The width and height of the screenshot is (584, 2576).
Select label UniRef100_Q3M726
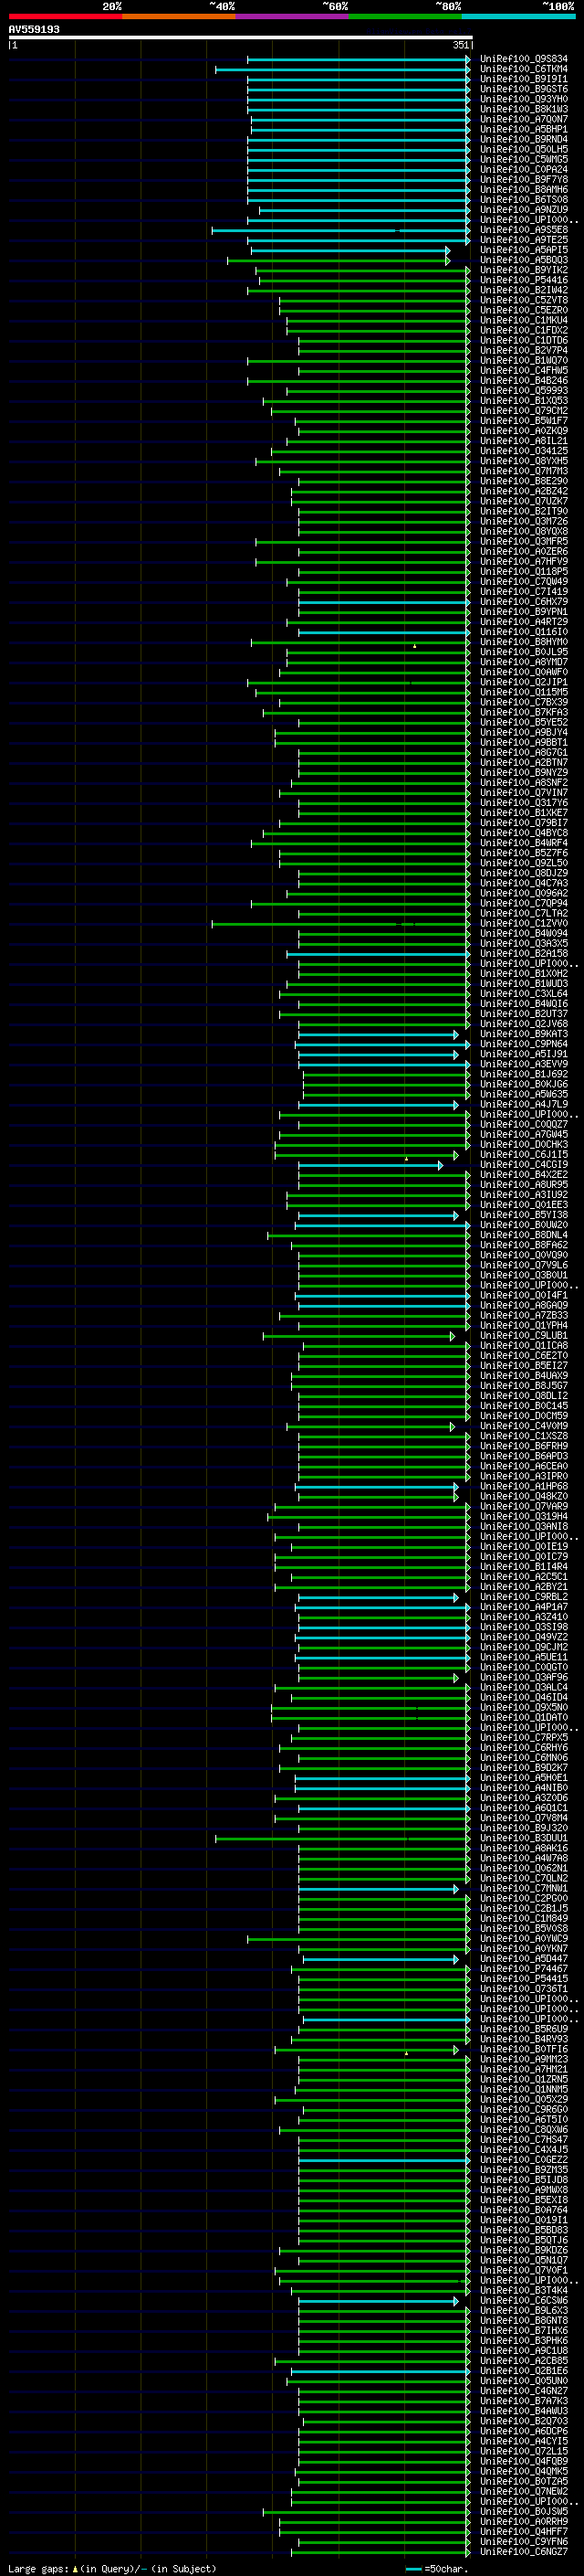pos(524,522)
